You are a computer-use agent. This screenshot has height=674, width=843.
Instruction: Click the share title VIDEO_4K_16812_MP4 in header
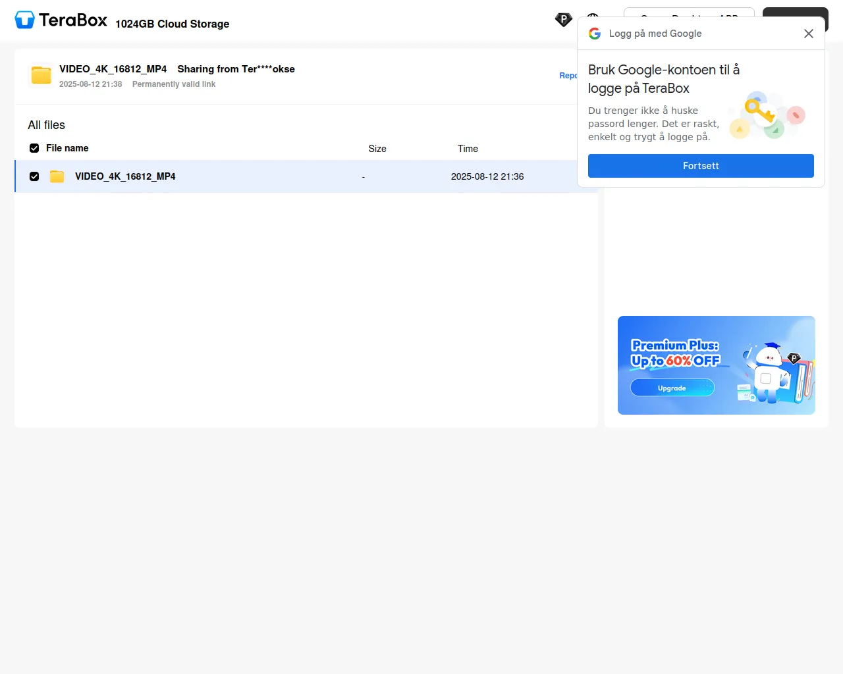pos(113,69)
